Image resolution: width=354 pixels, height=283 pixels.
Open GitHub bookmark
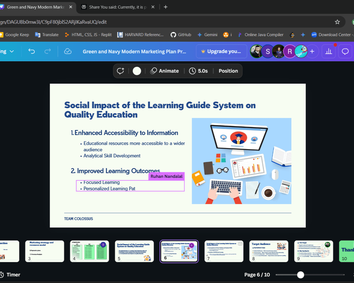pyautogui.click(x=181, y=35)
